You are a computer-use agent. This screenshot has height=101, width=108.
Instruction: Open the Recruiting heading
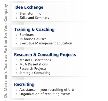click(24, 84)
